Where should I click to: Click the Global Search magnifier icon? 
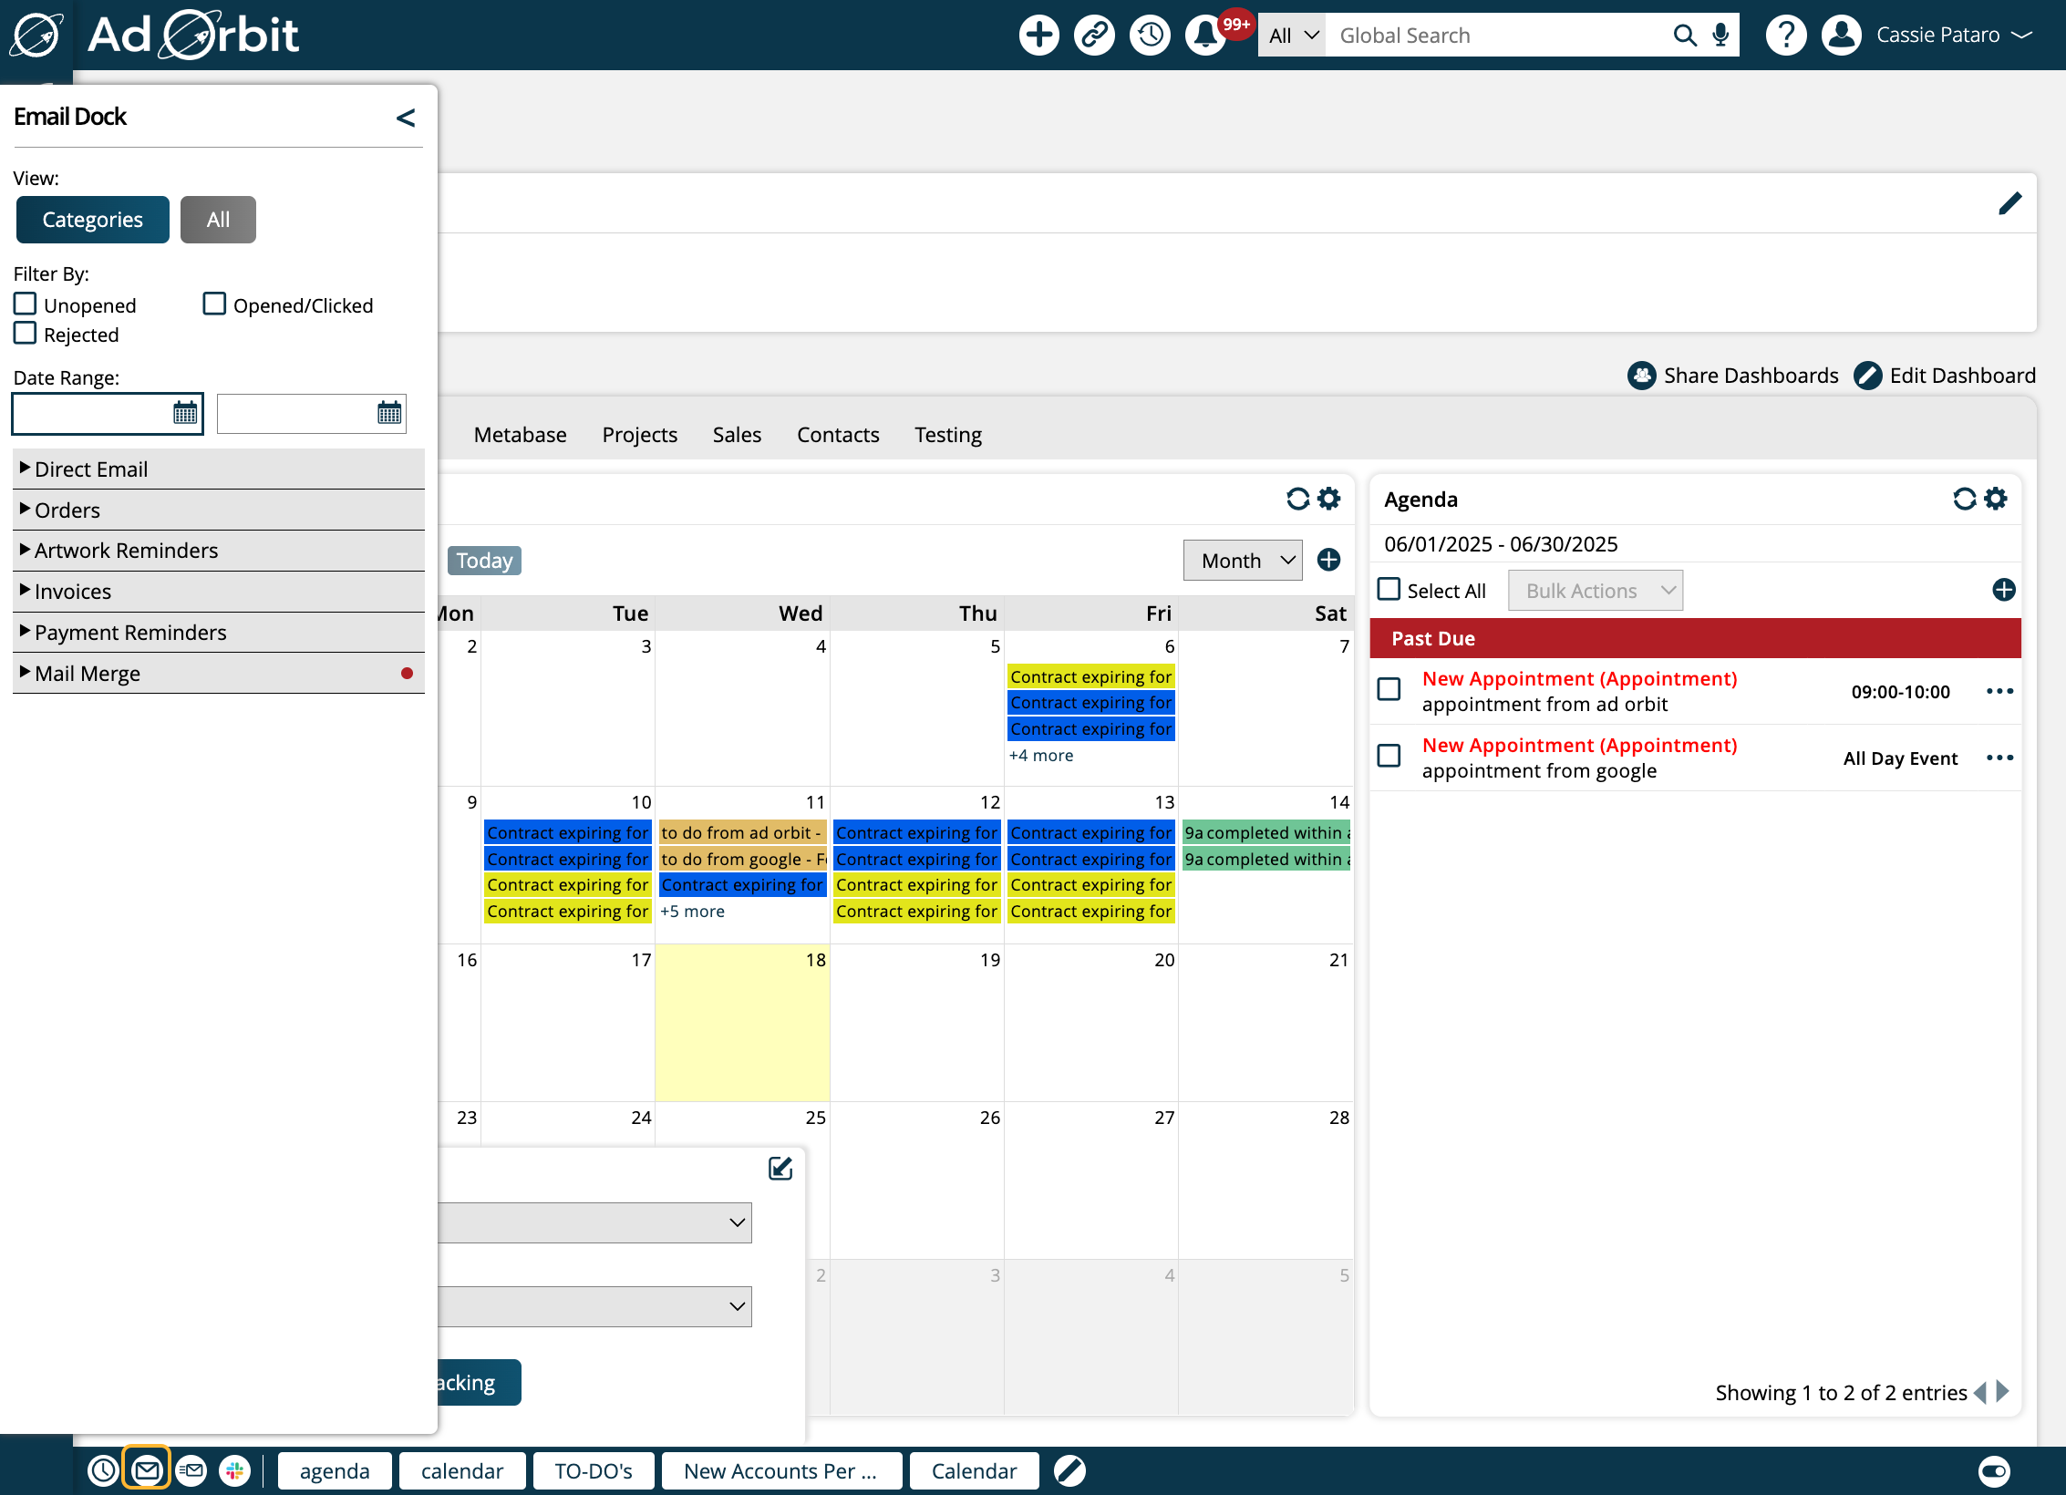pyautogui.click(x=1685, y=36)
